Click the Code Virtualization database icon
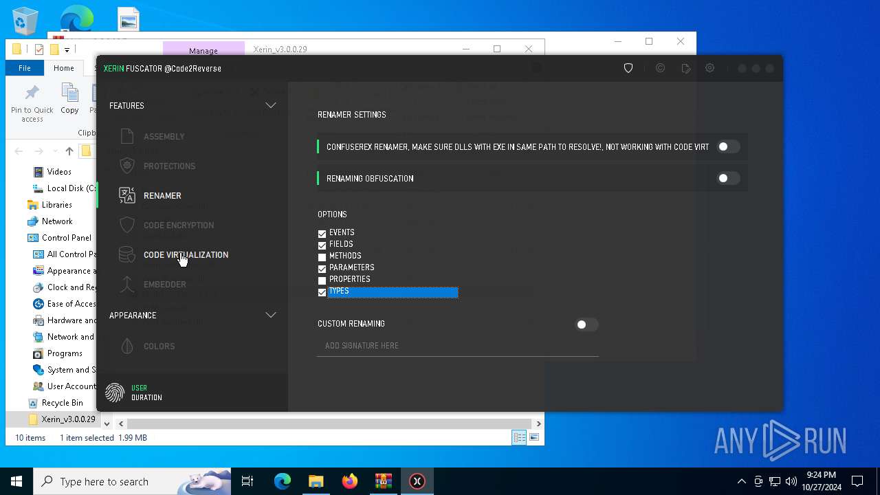This screenshot has width=880, height=495. tap(126, 254)
